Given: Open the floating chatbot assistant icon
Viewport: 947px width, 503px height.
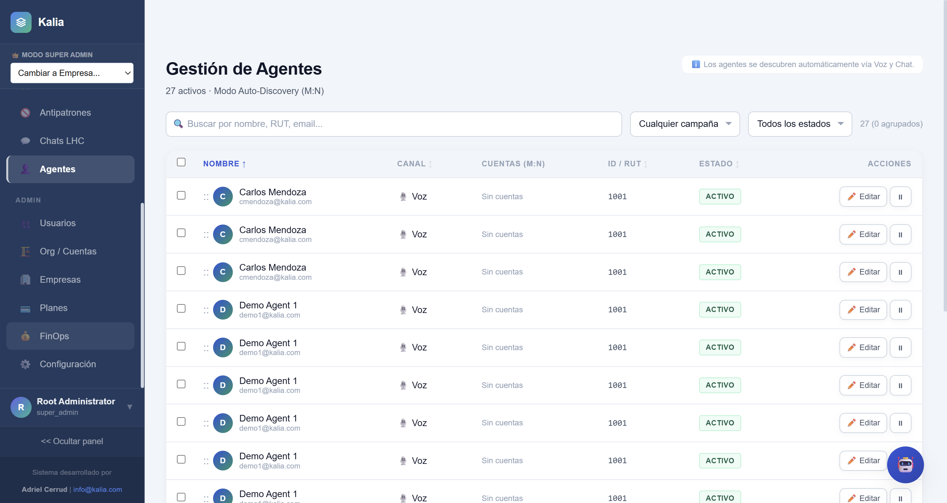Looking at the screenshot, I should coord(905,465).
